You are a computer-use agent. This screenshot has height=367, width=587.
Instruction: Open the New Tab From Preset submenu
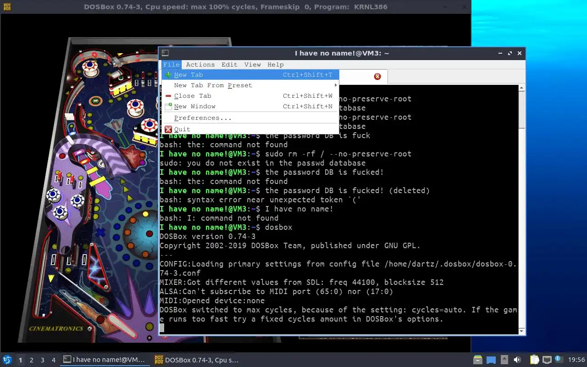pyautogui.click(x=250, y=85)
